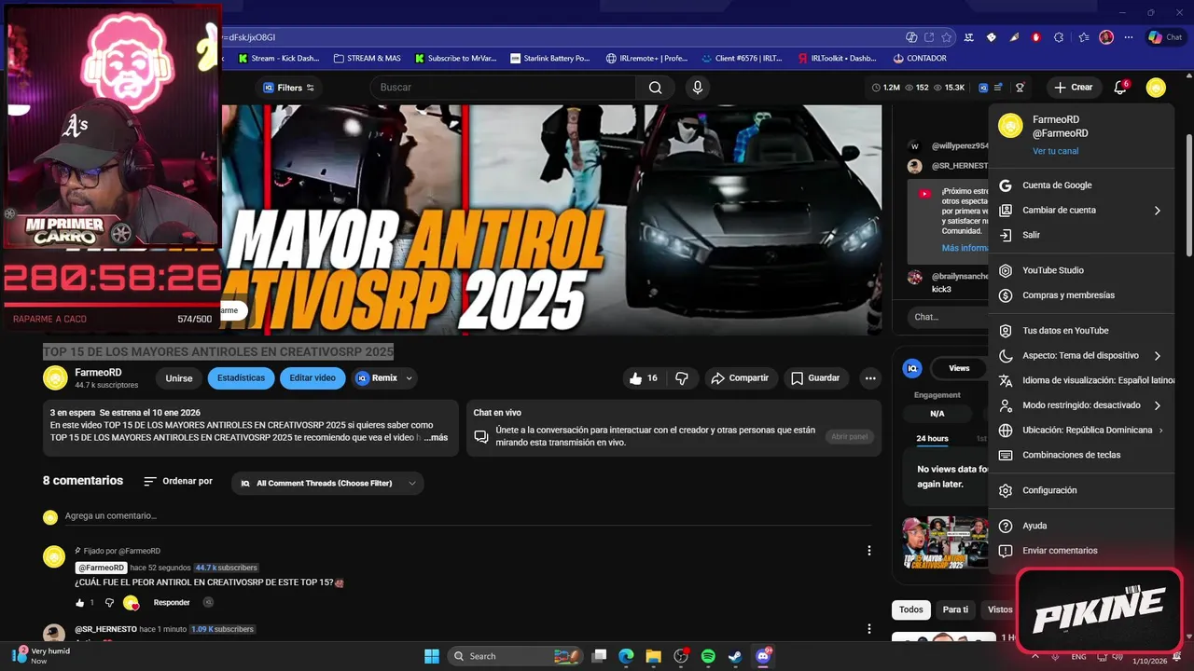The image size is (1194, 671).
Task: Click the Windows Start button
Action: (432, 656)
